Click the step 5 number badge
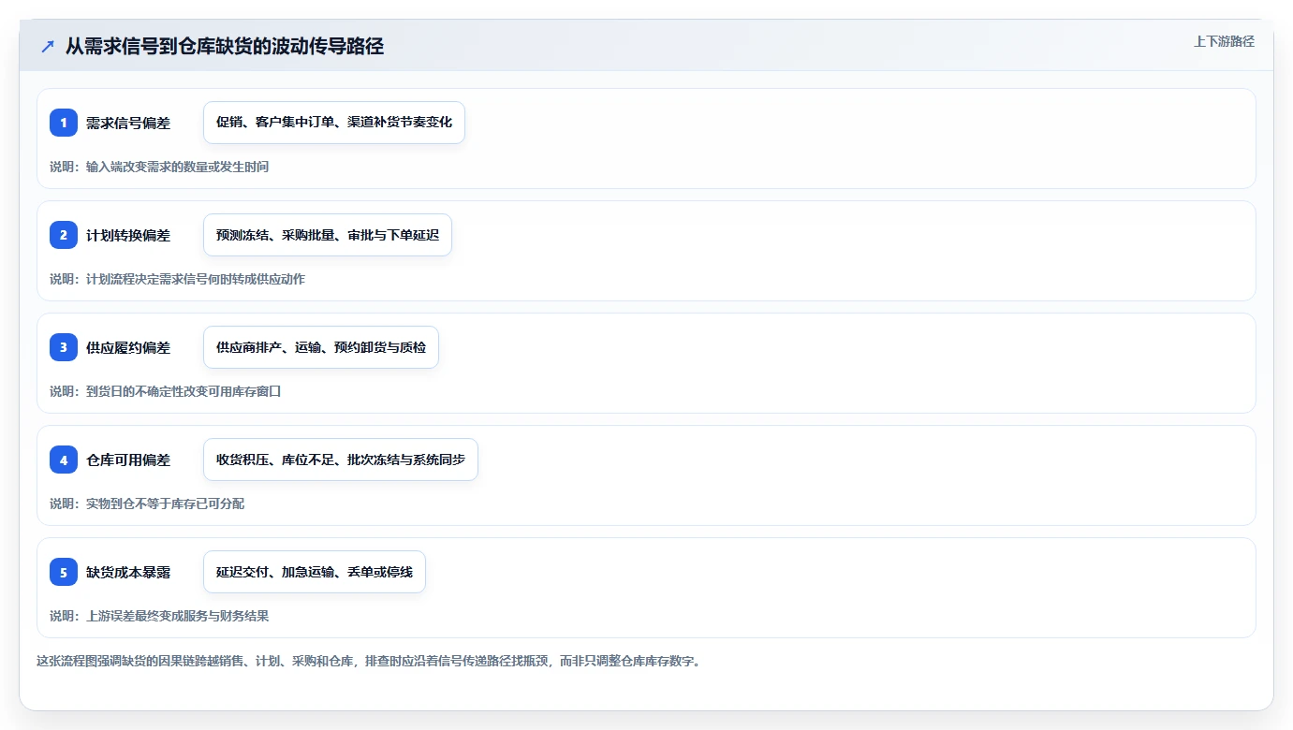The image size is (1293, 730). (64, 572)
